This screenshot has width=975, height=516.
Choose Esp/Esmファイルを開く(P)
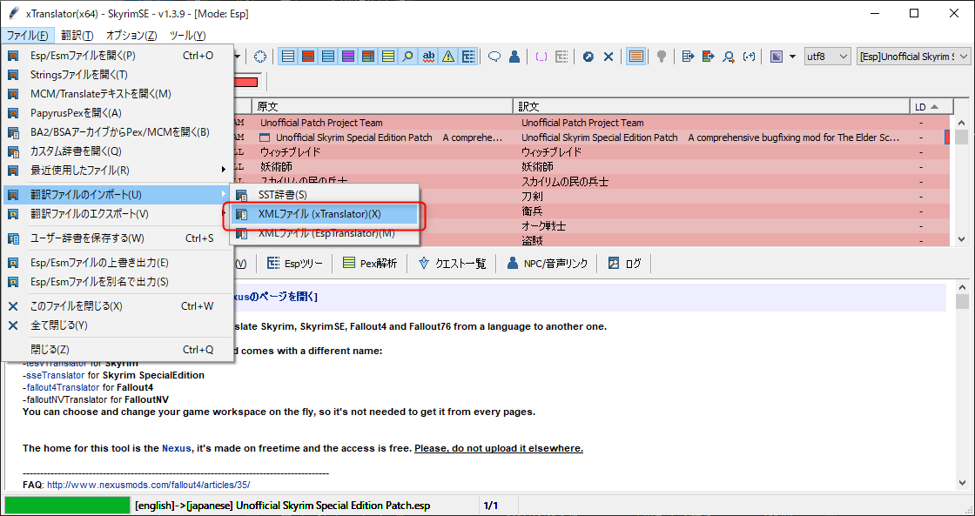[x=118, y=56]
